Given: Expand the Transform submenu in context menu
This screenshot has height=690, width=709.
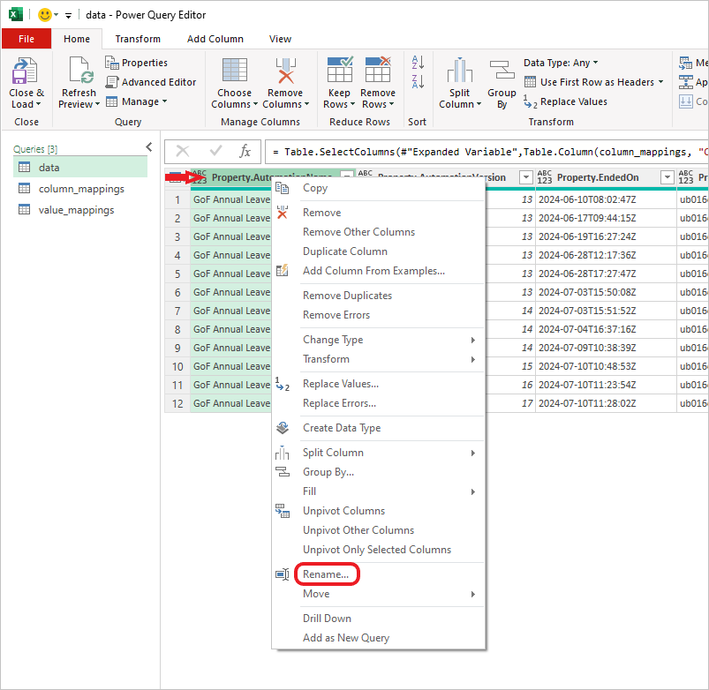Looking at the screenshot, I should (x=472, y=359).
